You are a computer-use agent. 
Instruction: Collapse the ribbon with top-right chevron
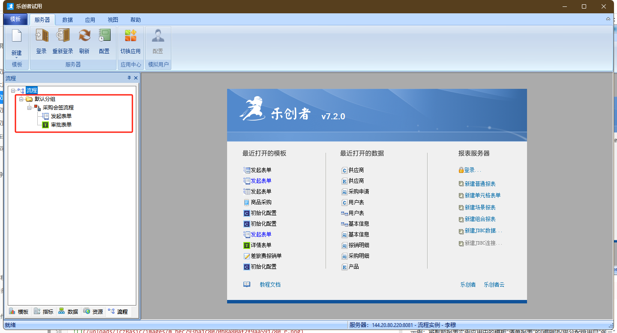pyautogui.click(x=608, y=19)
